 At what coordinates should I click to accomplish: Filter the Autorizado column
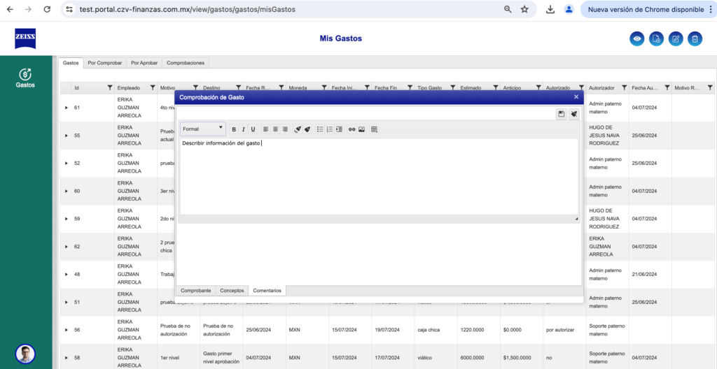[x=581, y=87]
